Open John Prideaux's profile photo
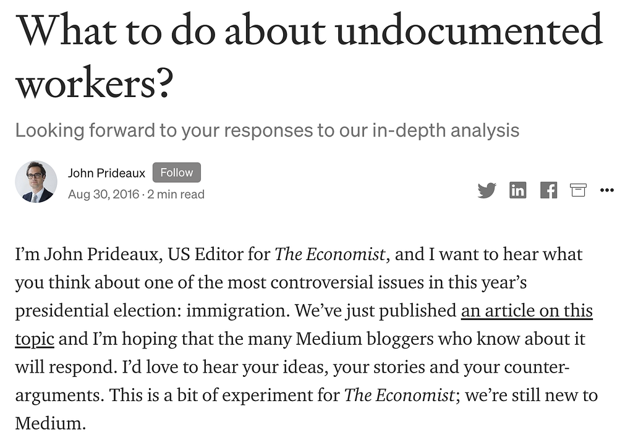Viewport: 633px width, 448px height. click(36, 182)
